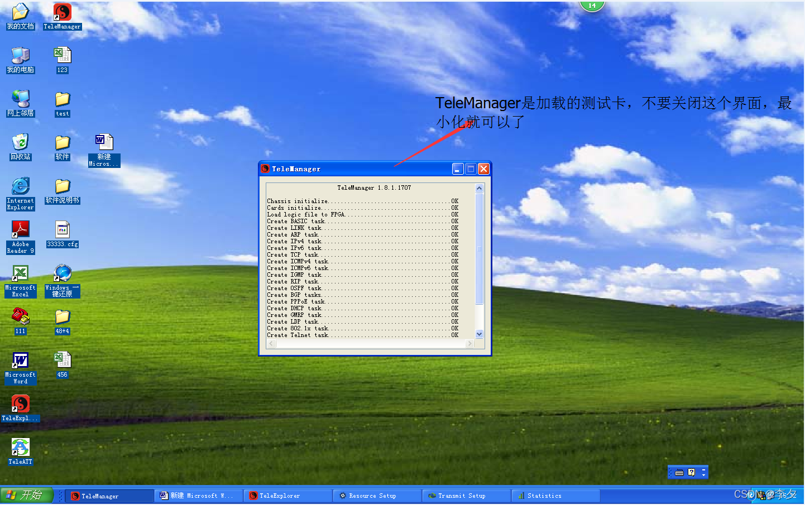Click the TeleManager 1.8.1.1707 version text
Viewport: 805px width, 505px height.
click(x=374, y=188)
